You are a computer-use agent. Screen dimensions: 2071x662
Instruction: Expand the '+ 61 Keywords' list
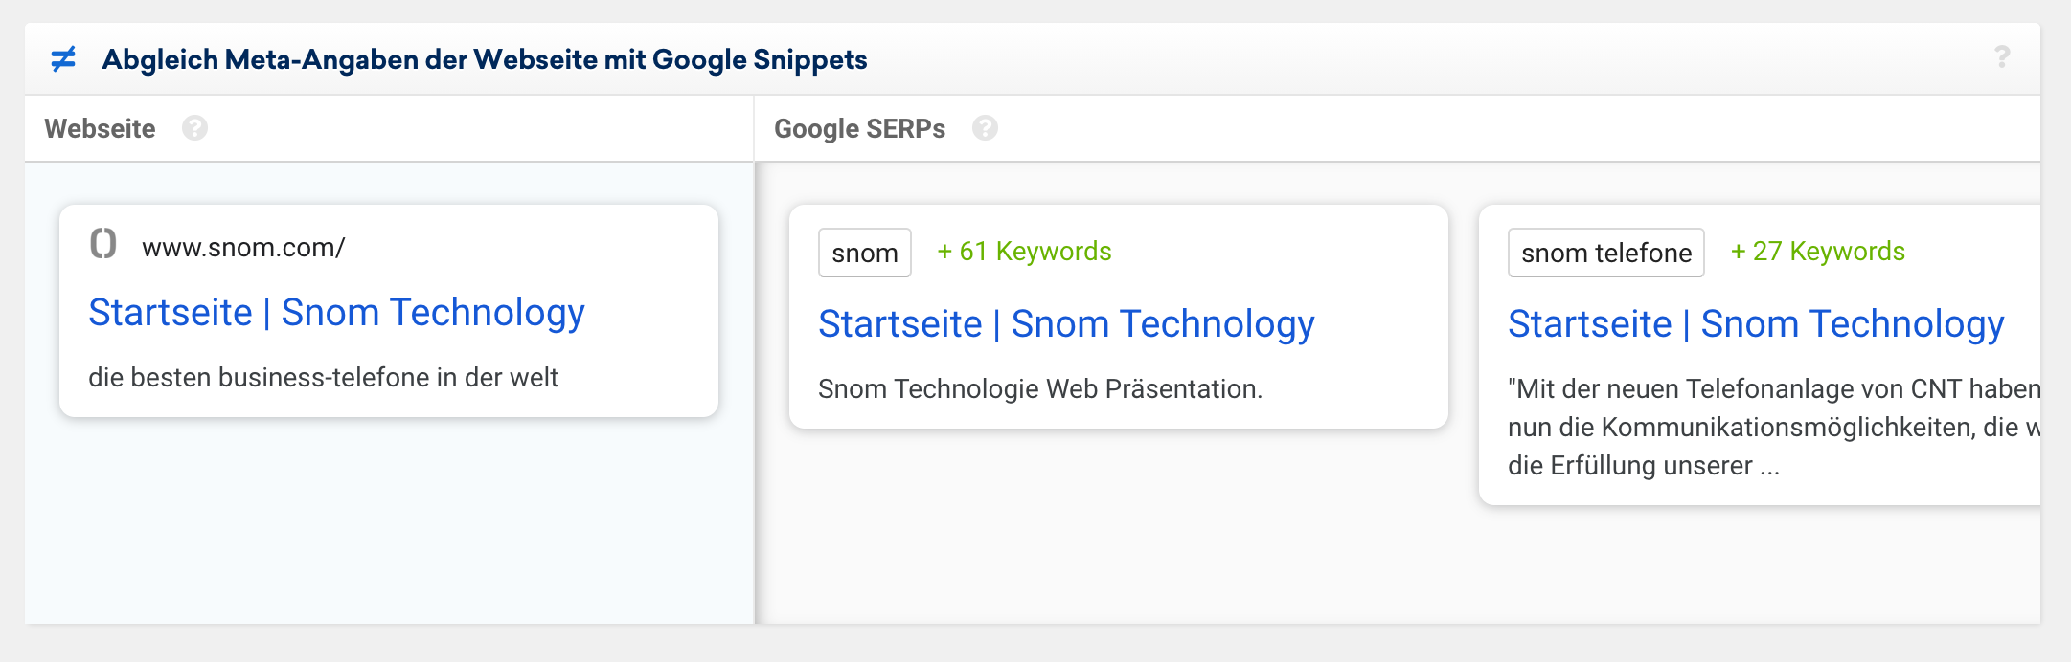(1024, 252)
